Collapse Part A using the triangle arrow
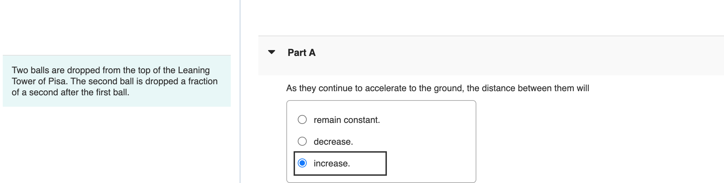The image size is (724, 183). (x=272, y=52)
